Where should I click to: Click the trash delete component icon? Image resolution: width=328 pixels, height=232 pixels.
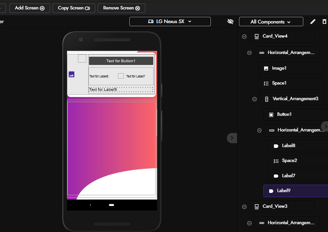pos(324,22)
